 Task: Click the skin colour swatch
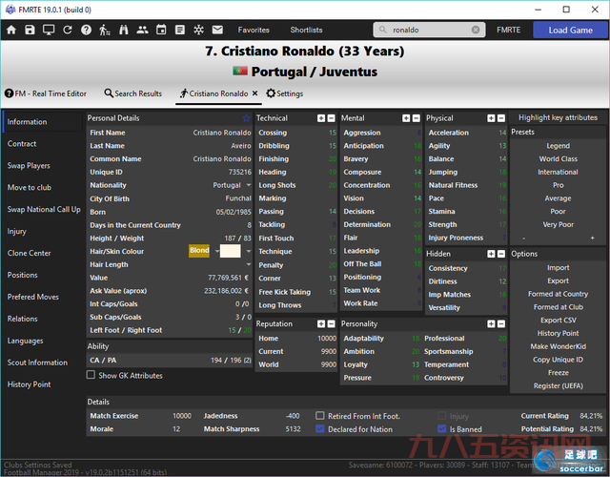[231, 251]
